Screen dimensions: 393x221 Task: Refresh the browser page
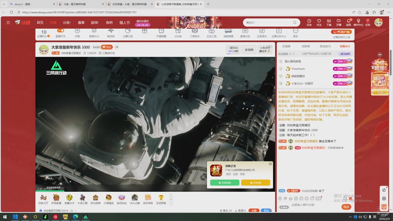coord(11,12)
